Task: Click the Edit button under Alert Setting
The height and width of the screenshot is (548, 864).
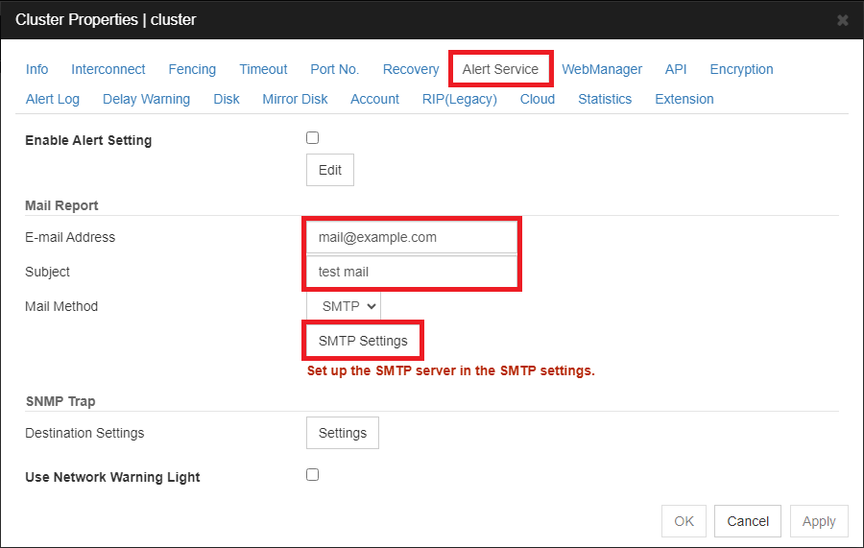Action: [330, 170]
